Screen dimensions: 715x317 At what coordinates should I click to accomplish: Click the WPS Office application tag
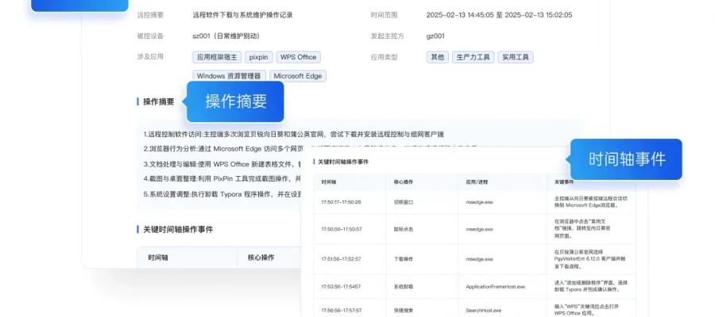tap(298, 57)
